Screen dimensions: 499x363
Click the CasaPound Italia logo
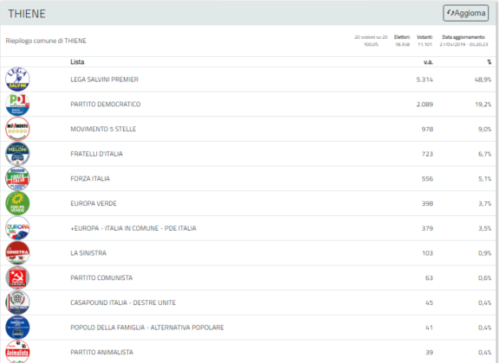pos(17,302)
